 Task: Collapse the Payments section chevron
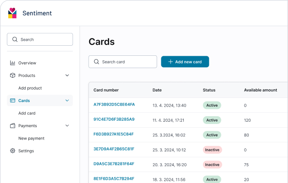coord(67,126)
